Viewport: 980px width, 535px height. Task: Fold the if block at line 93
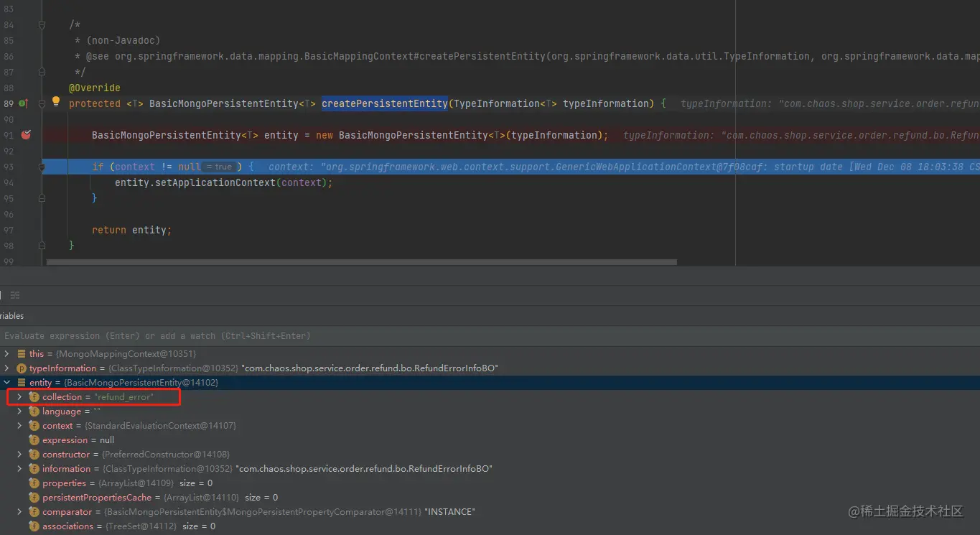[x=42, y=167]
